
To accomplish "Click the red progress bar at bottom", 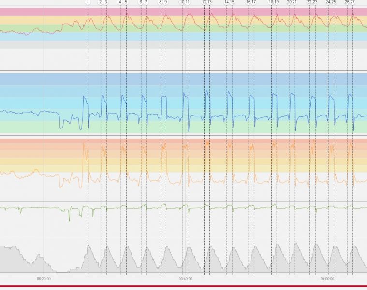I will (x=183, y=287).
